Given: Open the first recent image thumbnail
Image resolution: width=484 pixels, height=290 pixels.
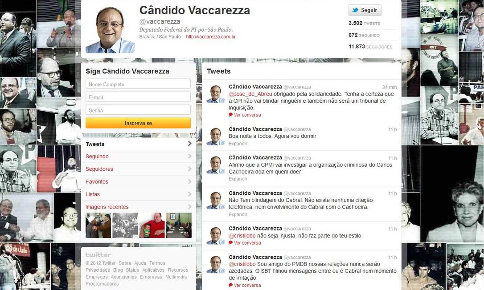Looking at the screenshot, I should pyautogui.click(x=98, y=225).
